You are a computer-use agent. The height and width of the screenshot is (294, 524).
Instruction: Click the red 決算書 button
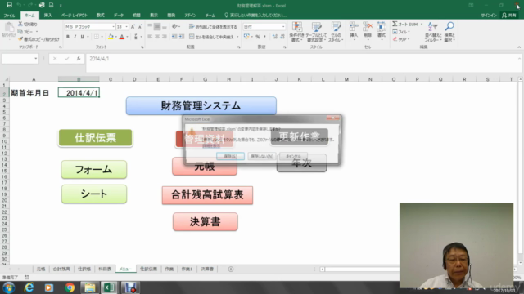pyautogui.click(x=206, y=221)
